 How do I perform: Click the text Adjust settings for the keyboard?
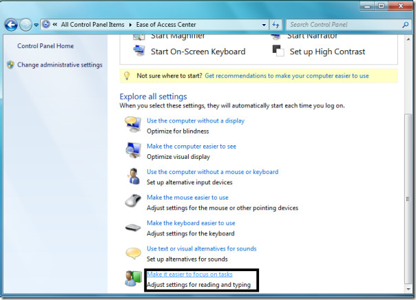coord(191,233)
